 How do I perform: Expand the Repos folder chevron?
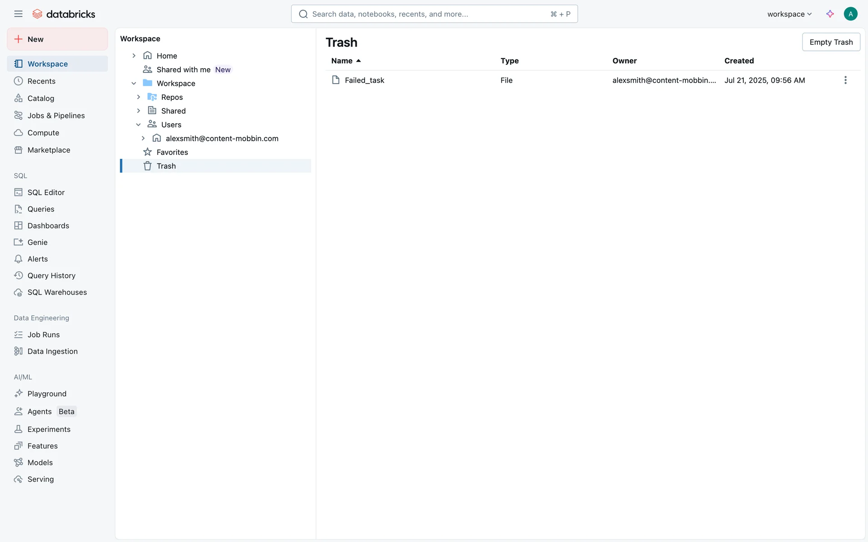click(x=138, y=97)
